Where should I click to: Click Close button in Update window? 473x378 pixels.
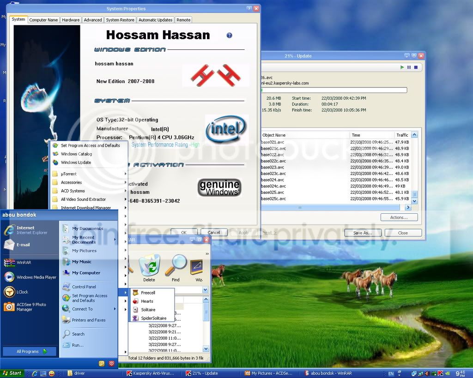(x=403, y=233)
